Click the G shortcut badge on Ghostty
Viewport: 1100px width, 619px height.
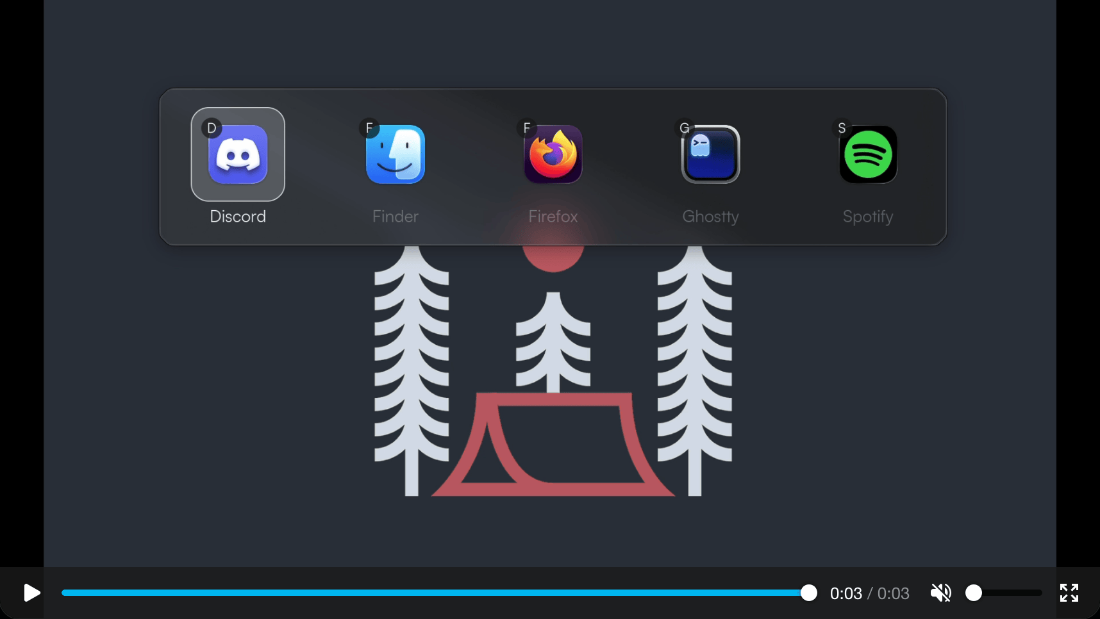click(x=684, y=128)
